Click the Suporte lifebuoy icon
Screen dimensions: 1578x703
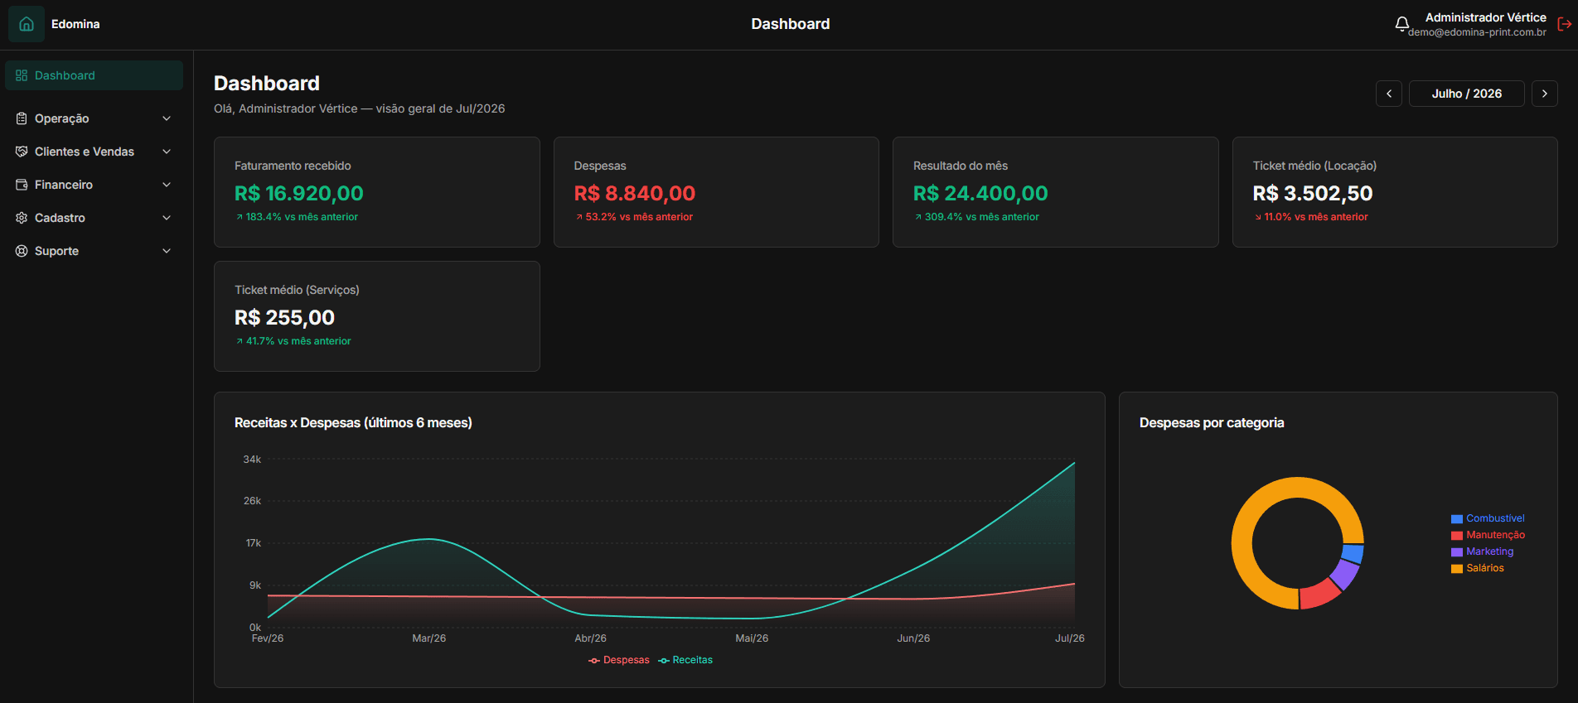[22, 251]
